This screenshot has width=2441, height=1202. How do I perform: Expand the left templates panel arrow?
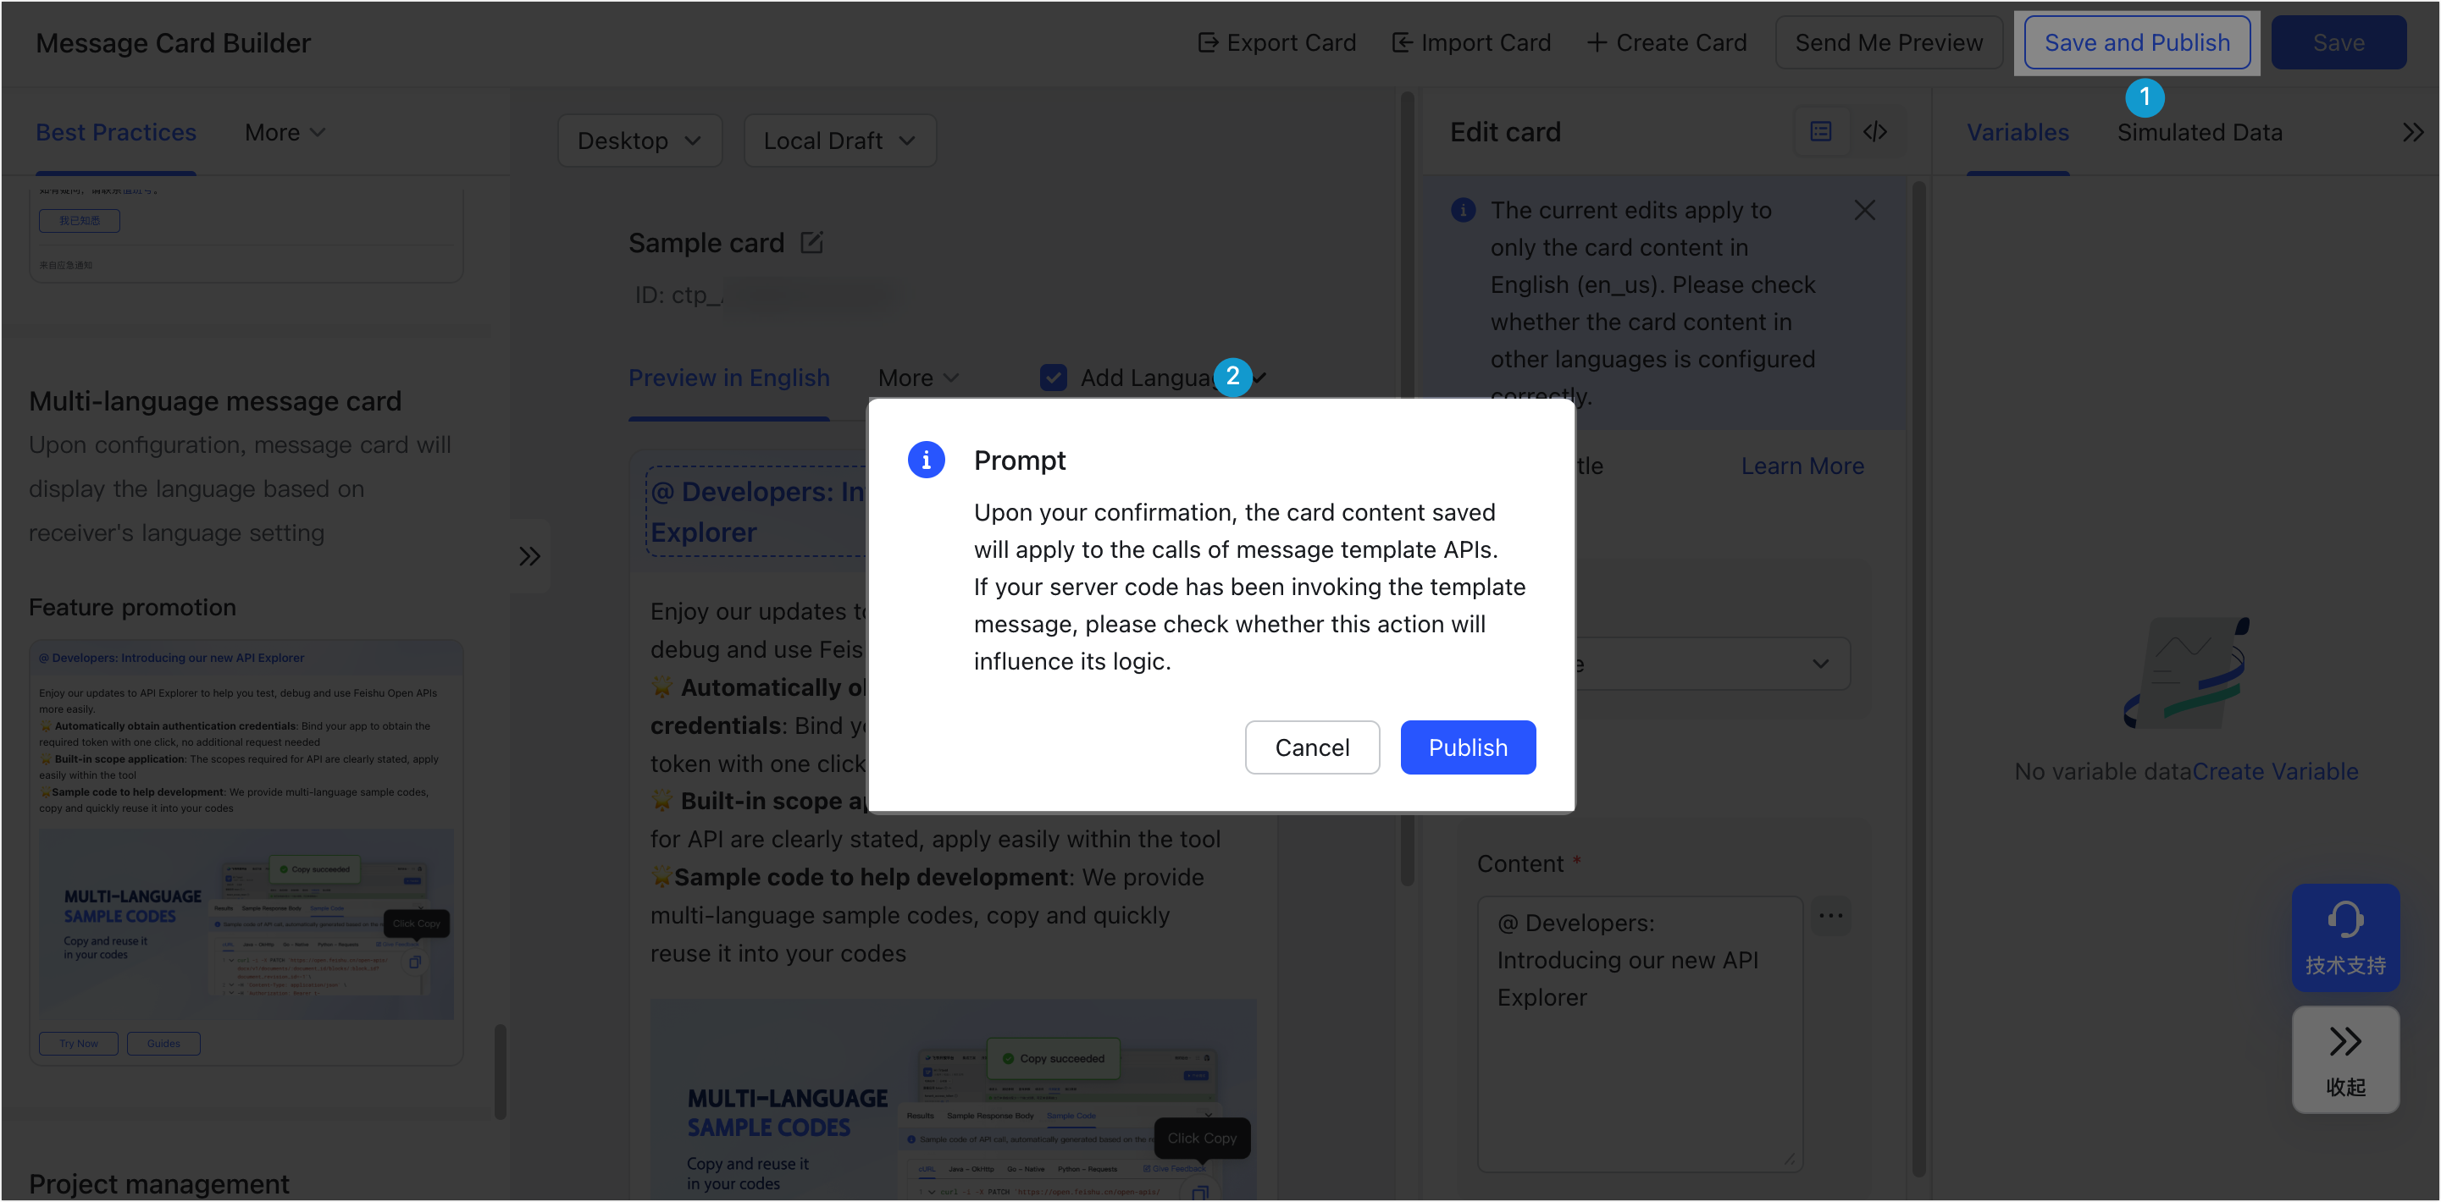(529, 556)
